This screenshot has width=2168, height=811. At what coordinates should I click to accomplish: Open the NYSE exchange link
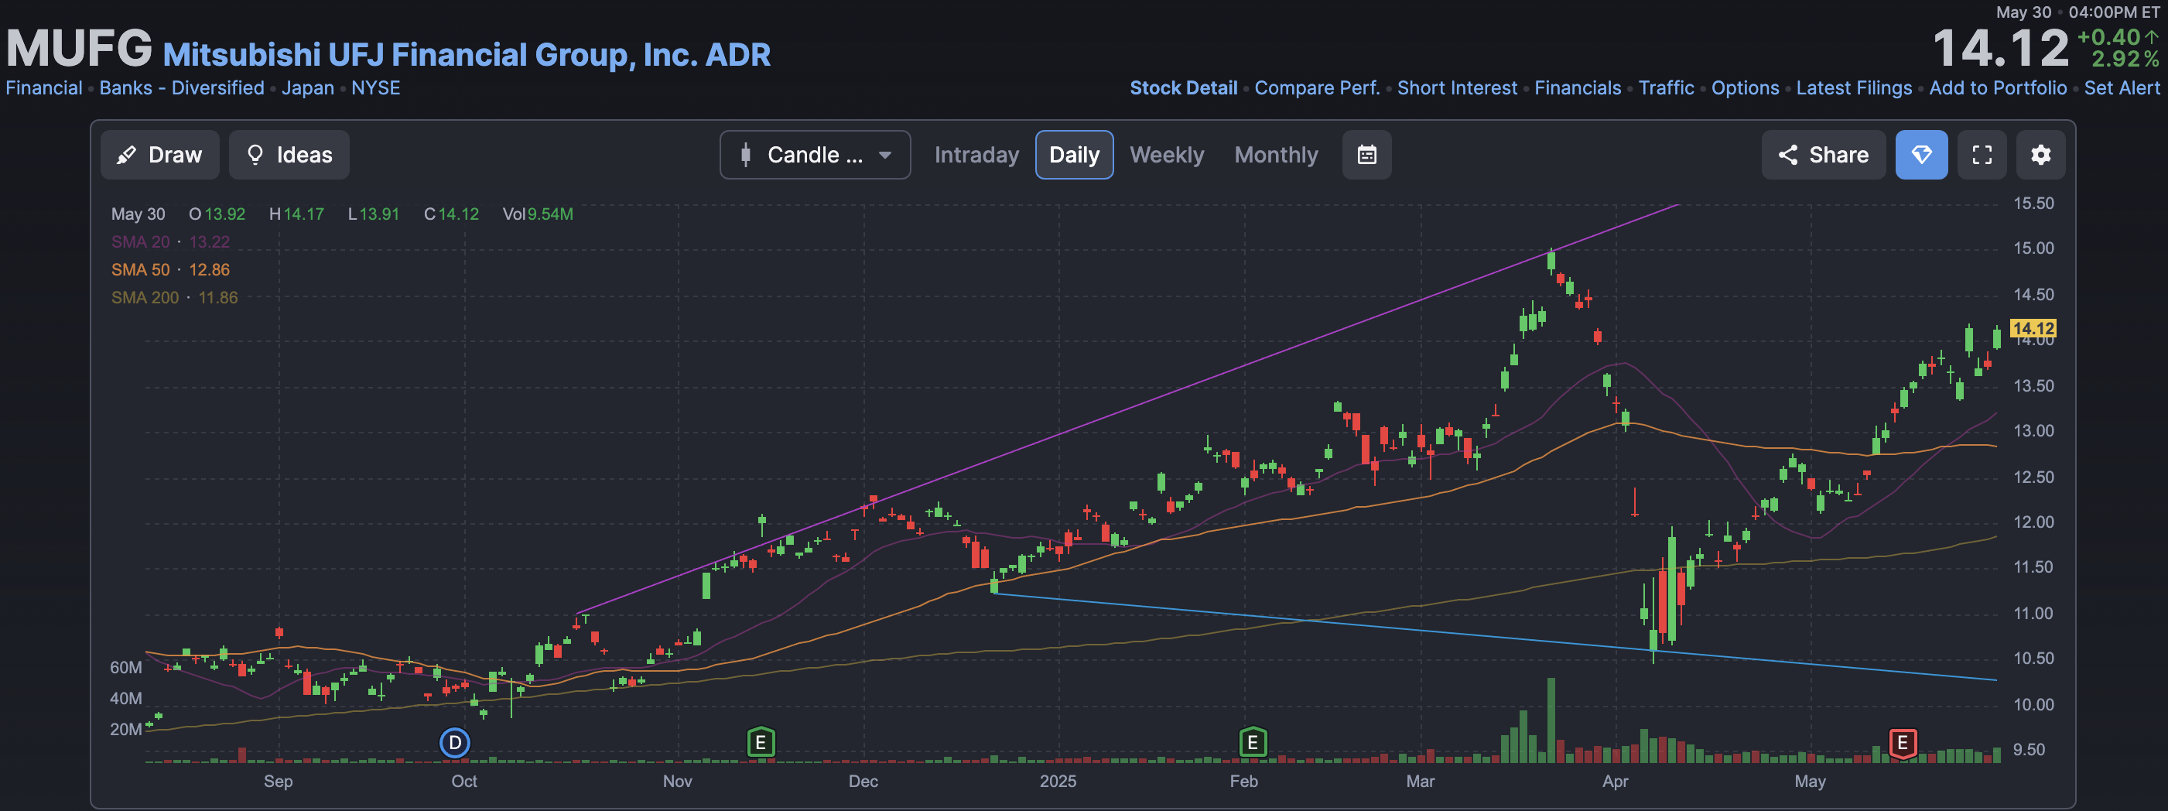375,87
